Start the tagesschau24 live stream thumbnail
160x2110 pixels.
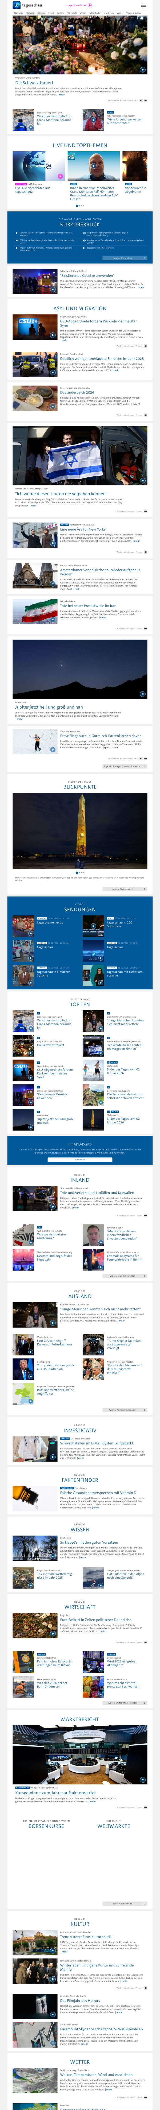(59, 175)
